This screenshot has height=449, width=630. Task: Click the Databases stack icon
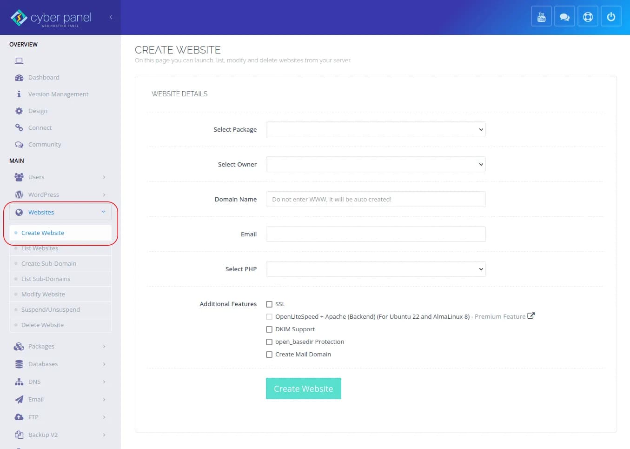point(19,364)
